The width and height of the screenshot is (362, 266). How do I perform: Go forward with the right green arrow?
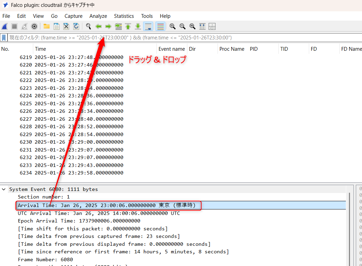click(x=108, y=26)
